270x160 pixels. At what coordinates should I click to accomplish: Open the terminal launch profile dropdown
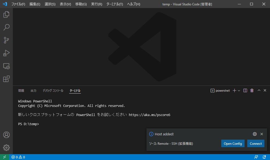[x=239, y=91]
